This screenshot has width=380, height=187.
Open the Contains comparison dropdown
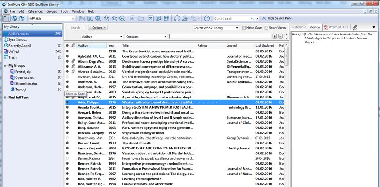coord(165,37)
